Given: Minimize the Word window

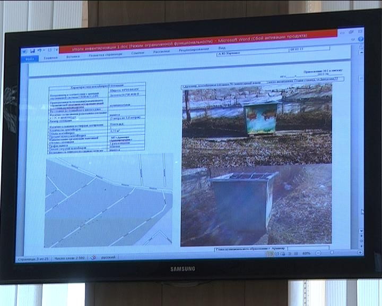Looking at the screenshot, I should point(342,33).
